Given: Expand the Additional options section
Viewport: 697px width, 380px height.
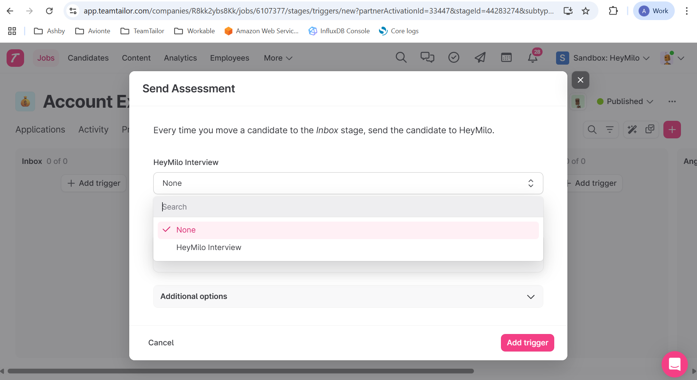Looking at the screenshot, I should (x=348, y=296).
